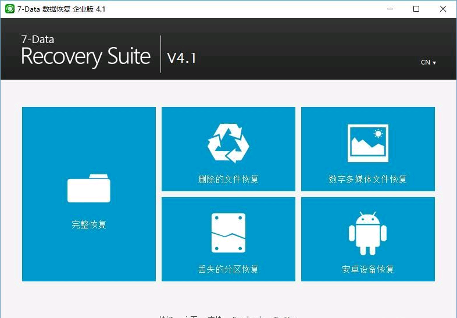
Task: Select Android device recovery via the robot icon
Action: tap(367, 234)
